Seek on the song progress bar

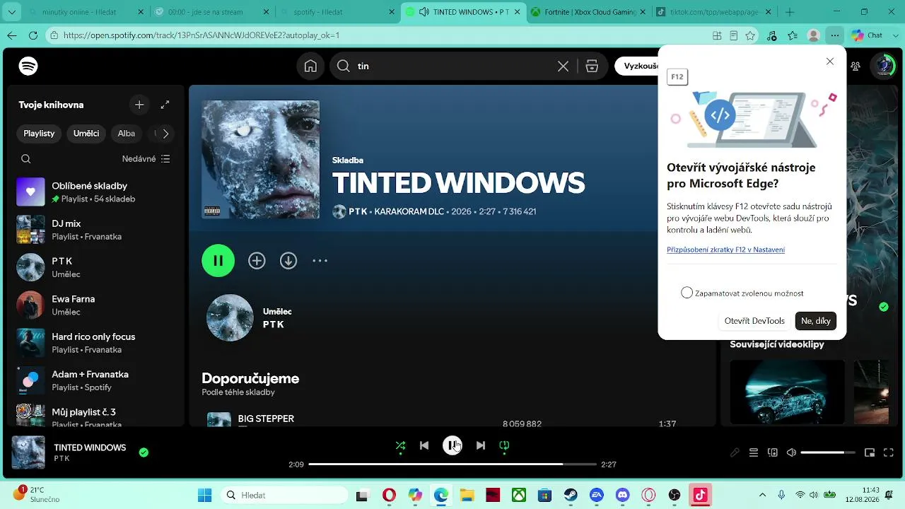[x=452, y=464]
